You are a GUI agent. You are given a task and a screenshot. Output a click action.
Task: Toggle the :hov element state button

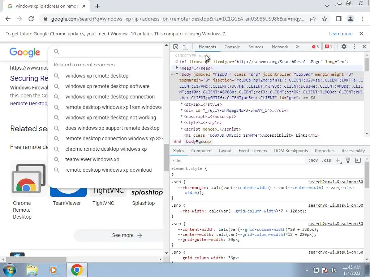point(313,160)
